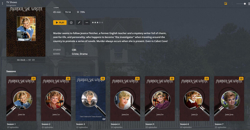The width and height of the screenshot is (250, 130).
Task: Click the Season 4 title link
Action: tap(115, 124)
